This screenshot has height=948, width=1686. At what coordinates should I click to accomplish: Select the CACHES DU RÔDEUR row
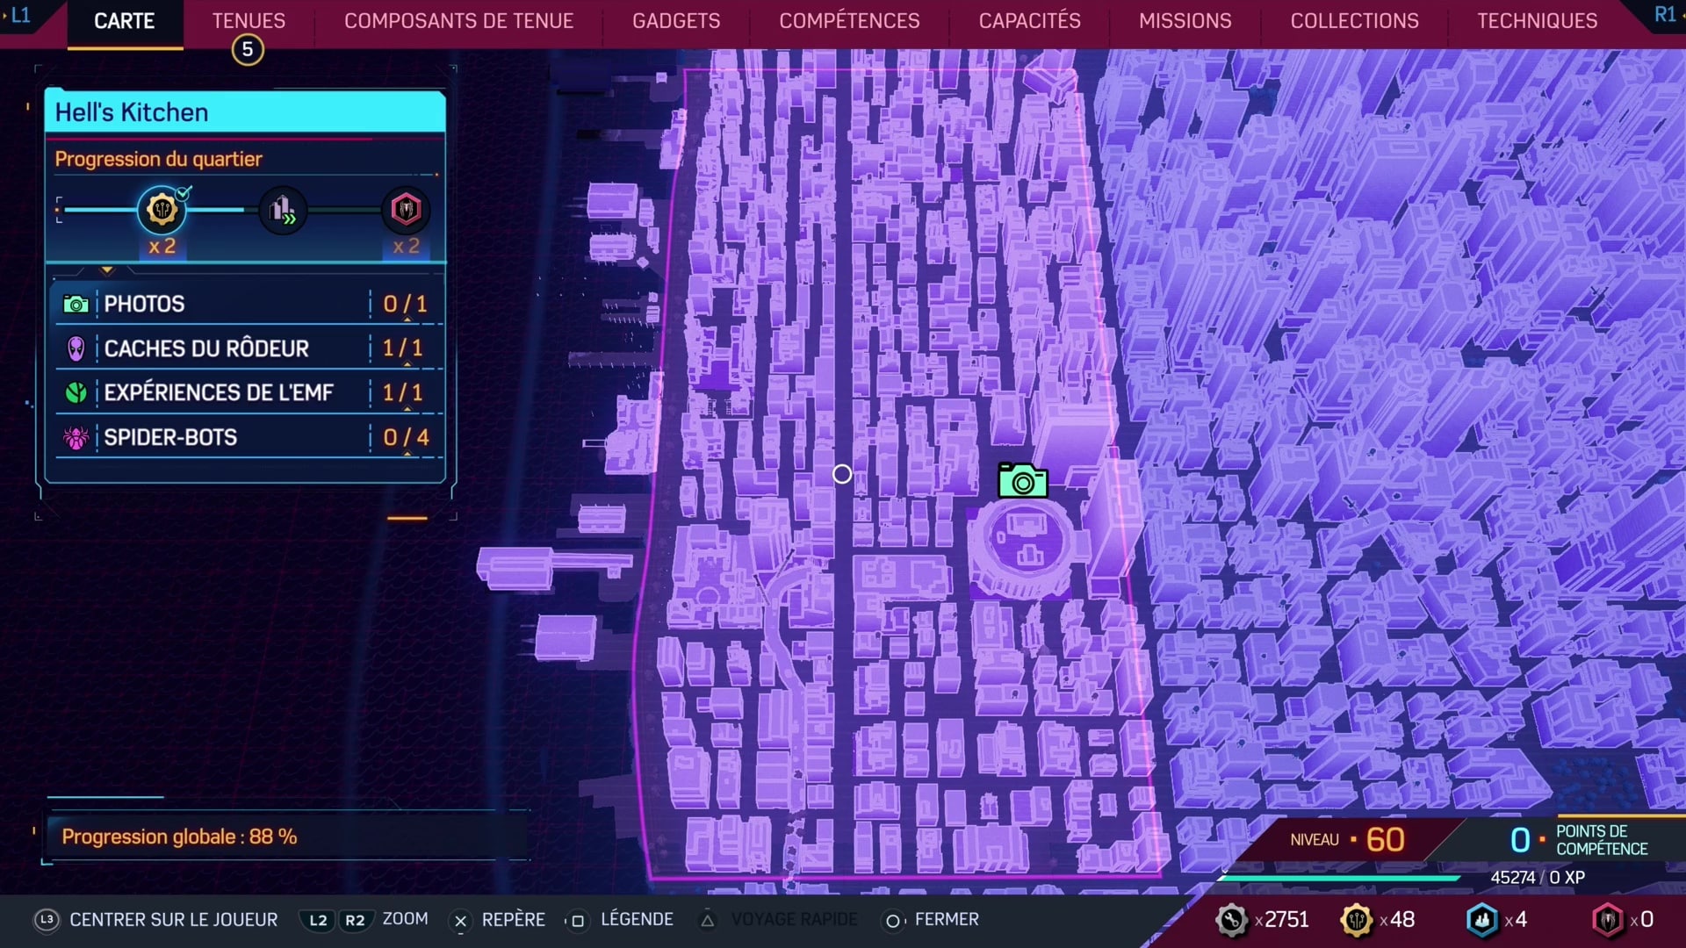tap(248, 348)
